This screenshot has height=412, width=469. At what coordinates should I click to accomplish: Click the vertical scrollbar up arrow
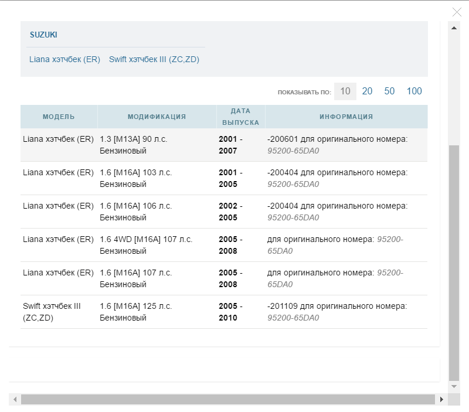454,28
